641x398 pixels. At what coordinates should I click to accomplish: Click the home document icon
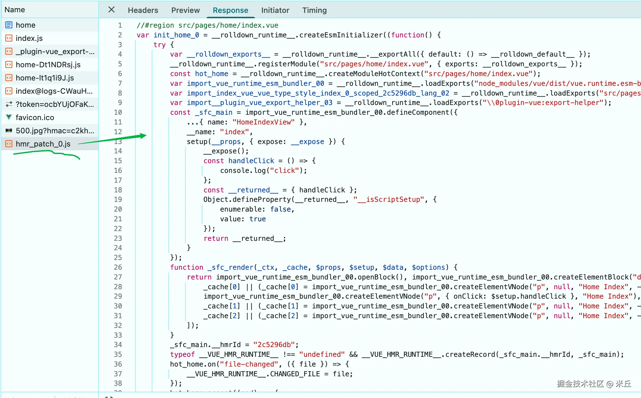[9, 25]
